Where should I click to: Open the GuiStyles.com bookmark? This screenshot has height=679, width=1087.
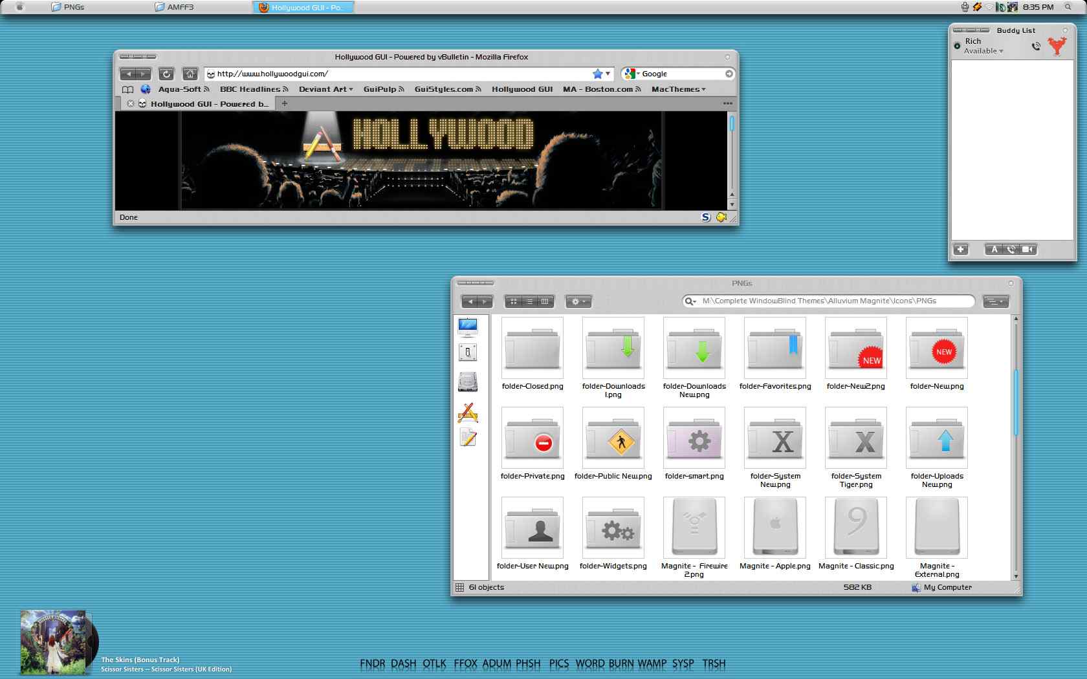click(x=448, y=89)
